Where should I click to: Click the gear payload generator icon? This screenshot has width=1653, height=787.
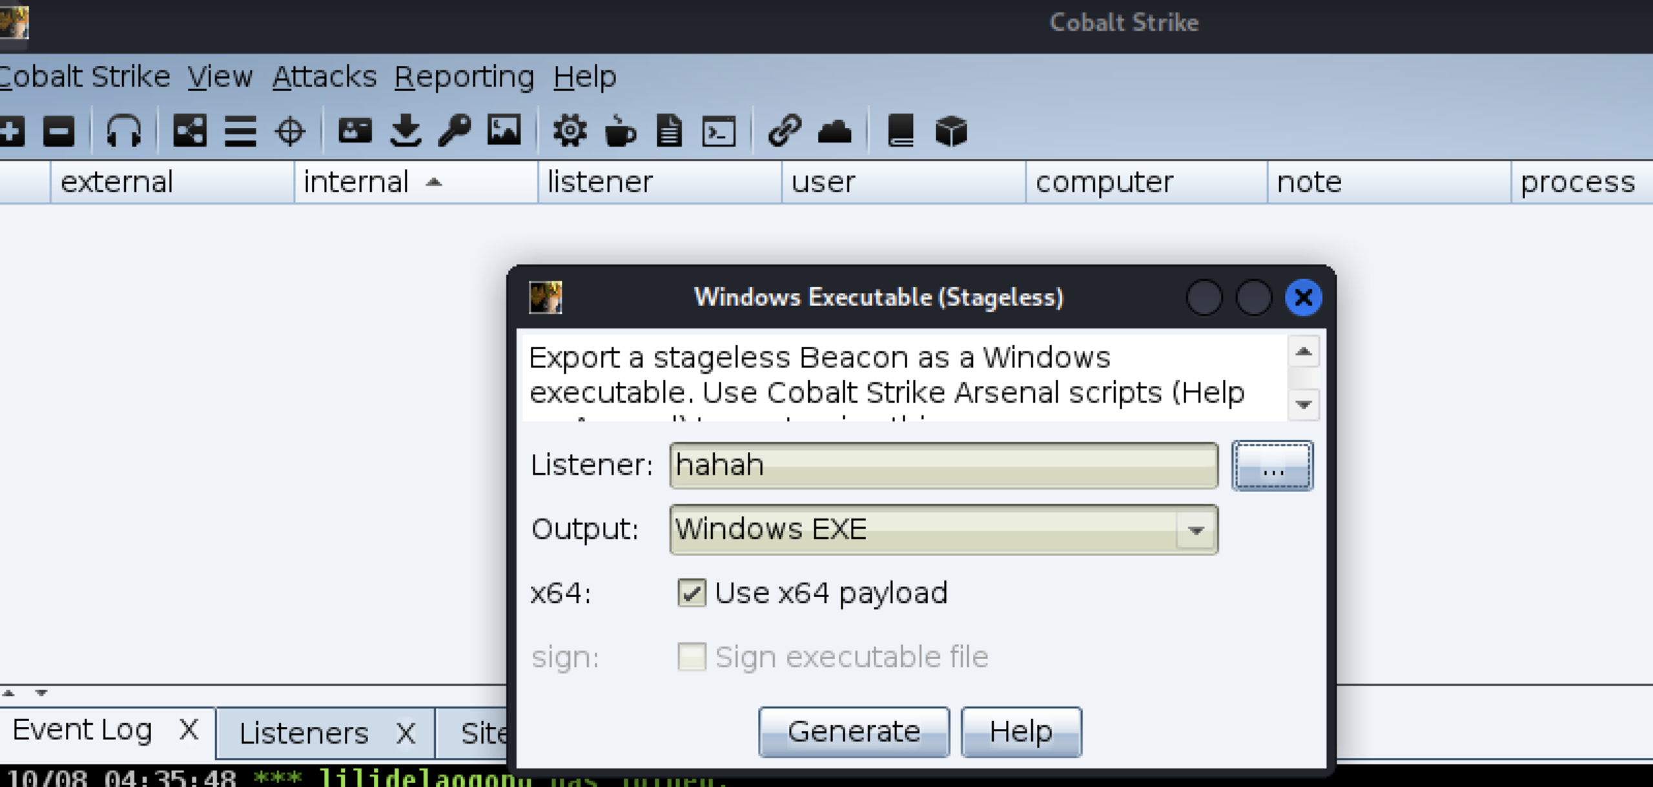click(x=570, y=131)
